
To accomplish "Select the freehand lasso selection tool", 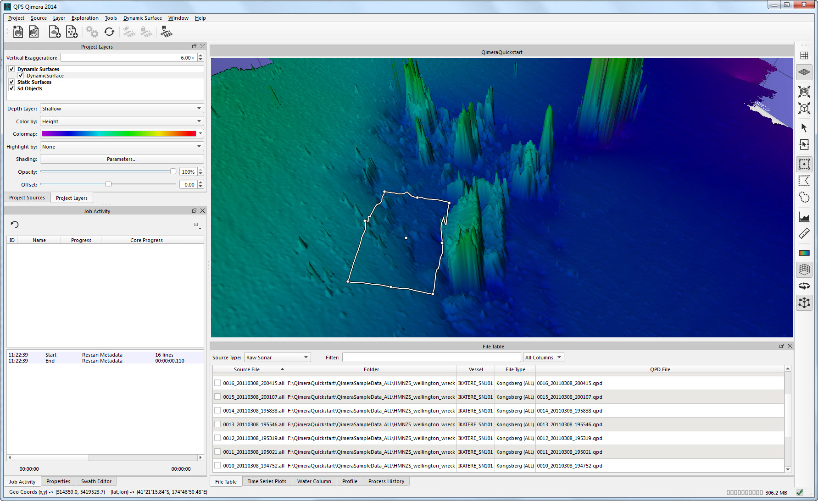I will 804,198.
